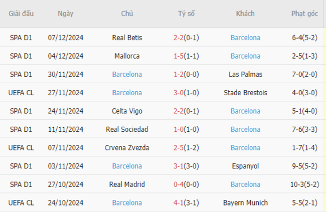This screenshot has width=326, height=215.
Task: Click Bayern Munich team name
Action: (245, 202)
